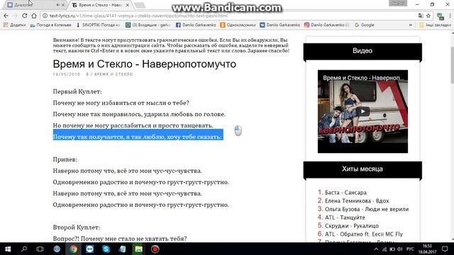
Task: Click the green extension icon in toolbar
Action: coord(441,16)
